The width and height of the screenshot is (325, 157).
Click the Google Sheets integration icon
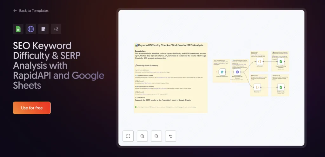pyautogui.click(x=18, y=29)
